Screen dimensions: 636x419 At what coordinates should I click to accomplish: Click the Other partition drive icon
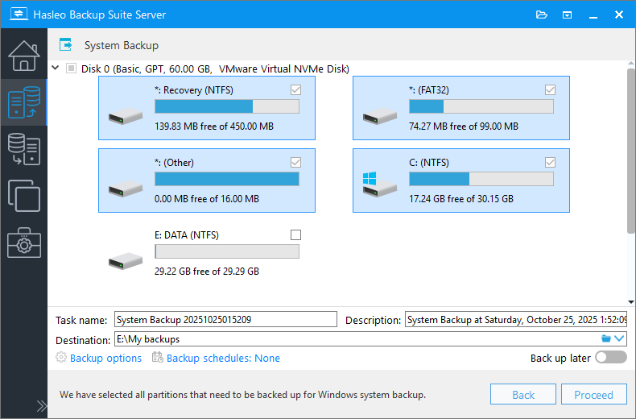[x=126, y=189]
